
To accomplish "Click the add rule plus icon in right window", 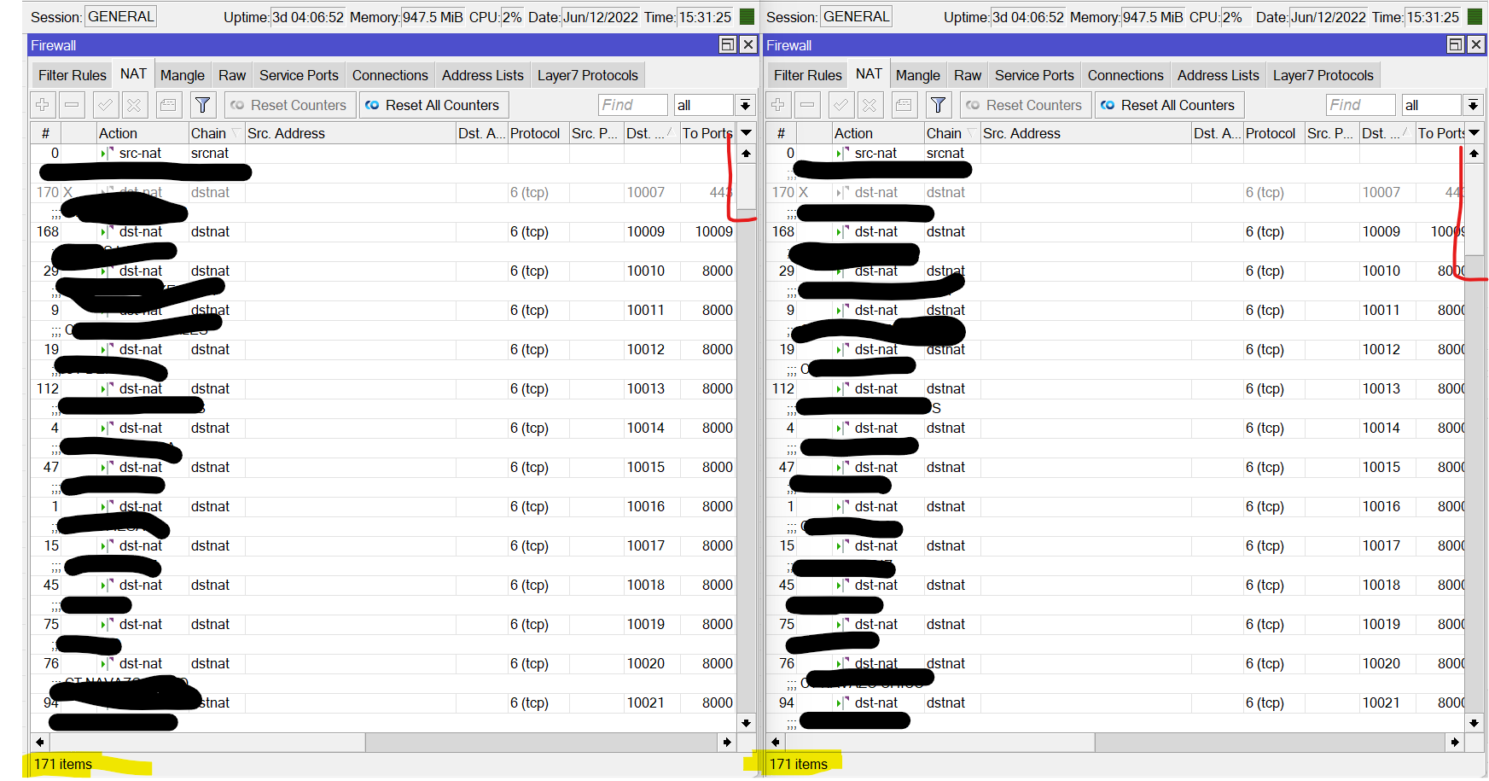I will 778,105.
